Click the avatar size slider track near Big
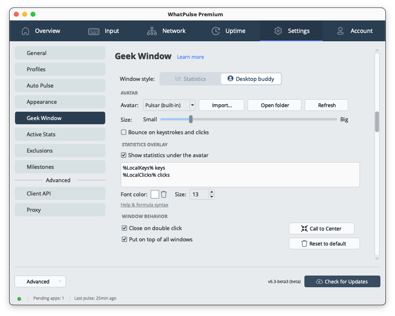The width and height of the screenshot is (395, 316). [x=332, y=119]
